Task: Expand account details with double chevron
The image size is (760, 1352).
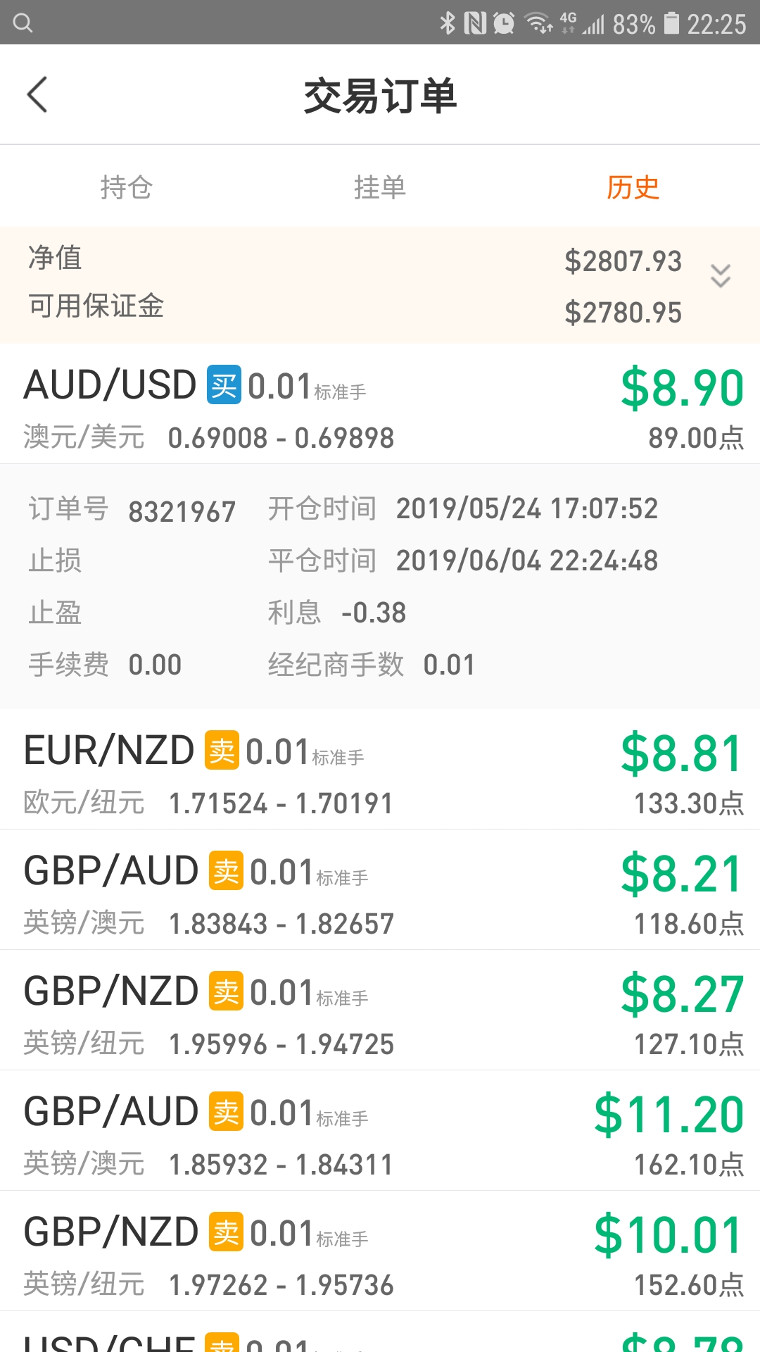Action: click(721, 275)
